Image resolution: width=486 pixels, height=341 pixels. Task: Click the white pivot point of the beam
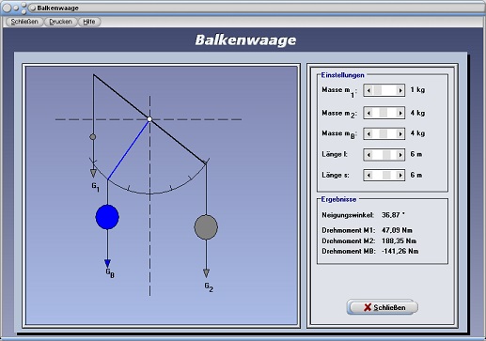(149, 119)
